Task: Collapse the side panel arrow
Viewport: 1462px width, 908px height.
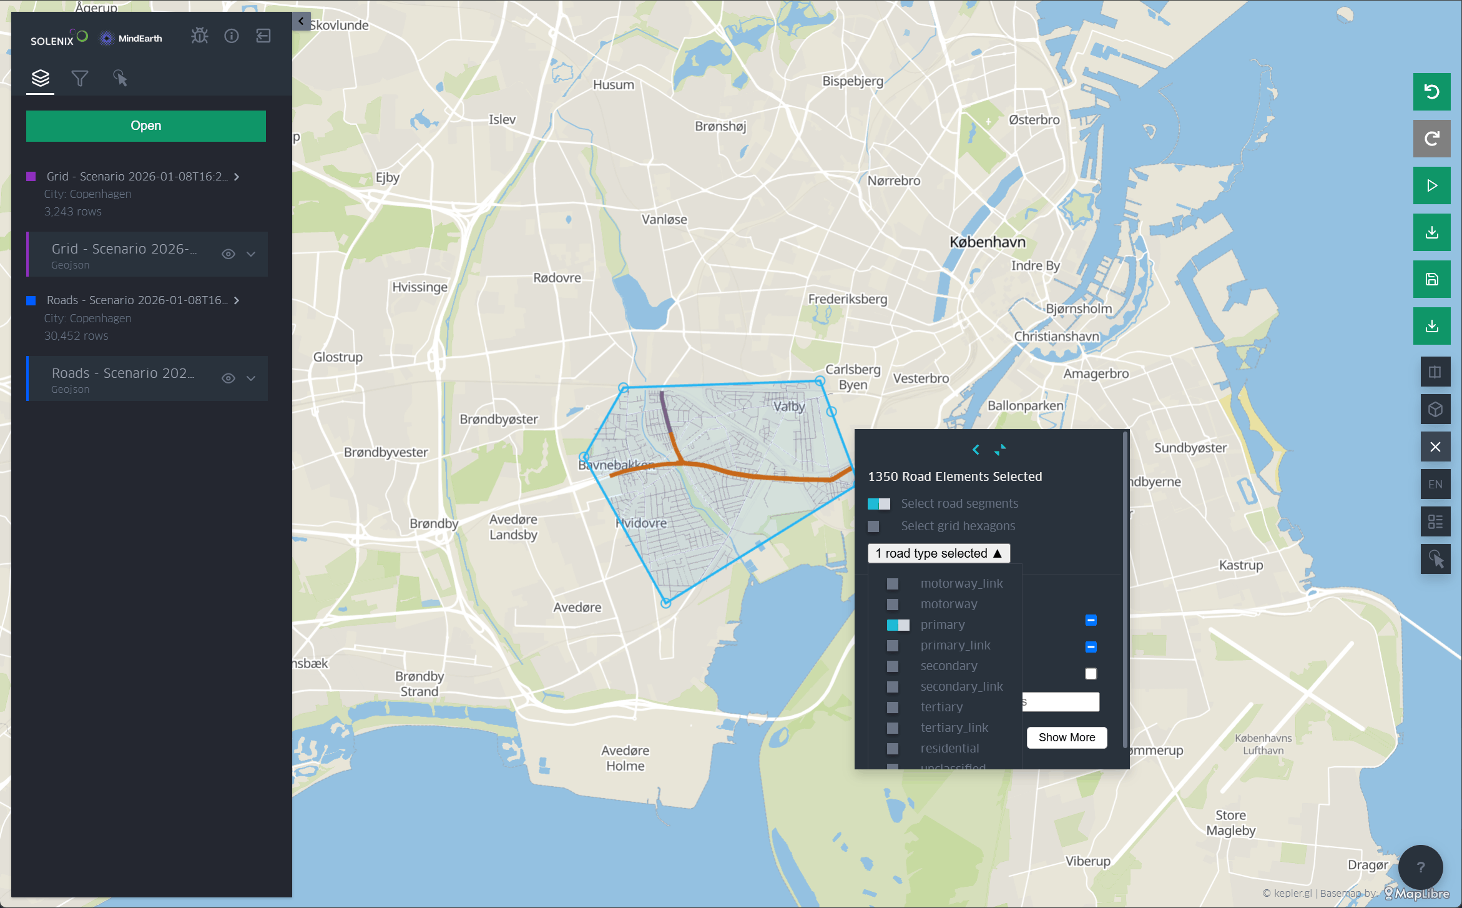Action: tap(301, 21)
